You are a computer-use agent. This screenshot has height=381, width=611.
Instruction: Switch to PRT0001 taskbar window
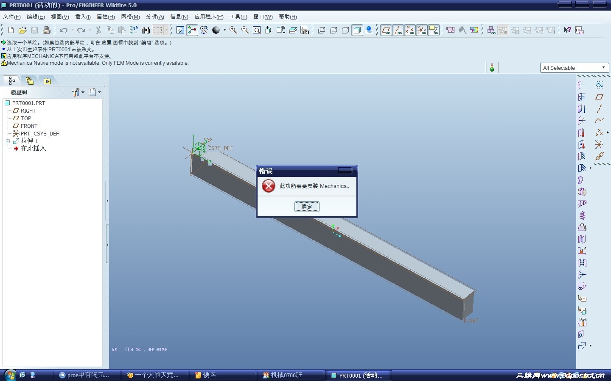[358, 375]
